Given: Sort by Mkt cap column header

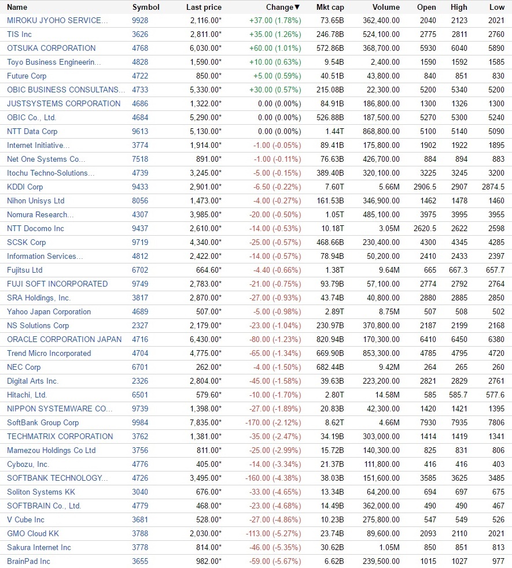Looking at the screenshot, I should point(330,8).
